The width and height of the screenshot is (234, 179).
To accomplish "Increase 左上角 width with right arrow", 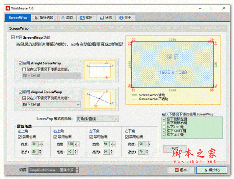I will point(43,144).
